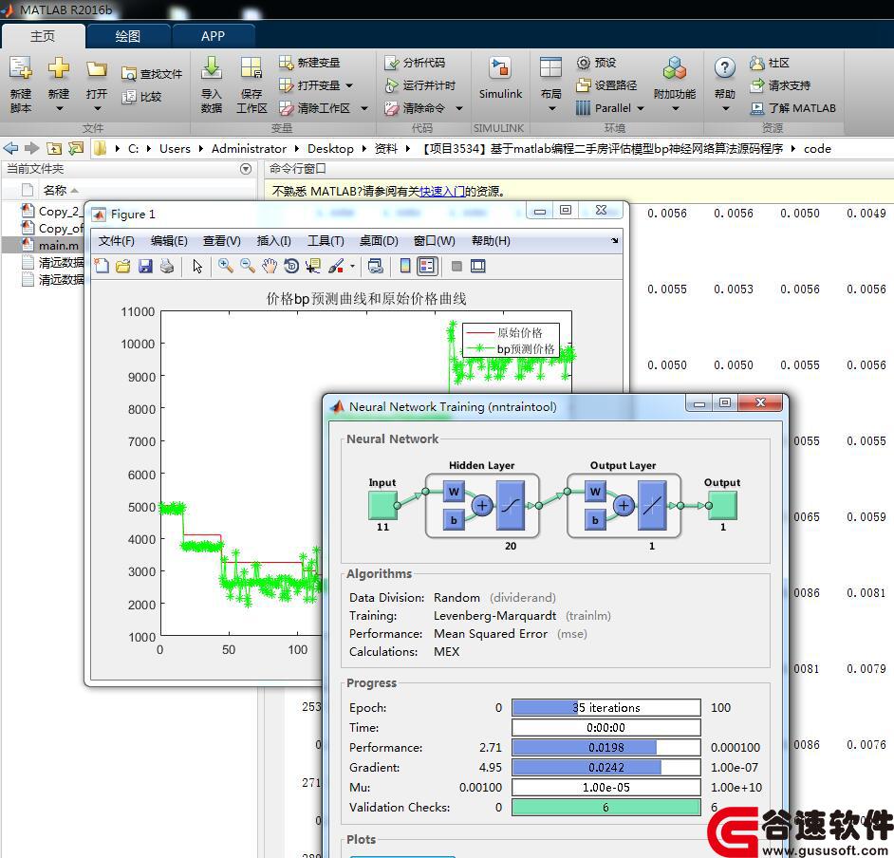Switch to the 绘图 (Plots) tab

tap(128, 36)
